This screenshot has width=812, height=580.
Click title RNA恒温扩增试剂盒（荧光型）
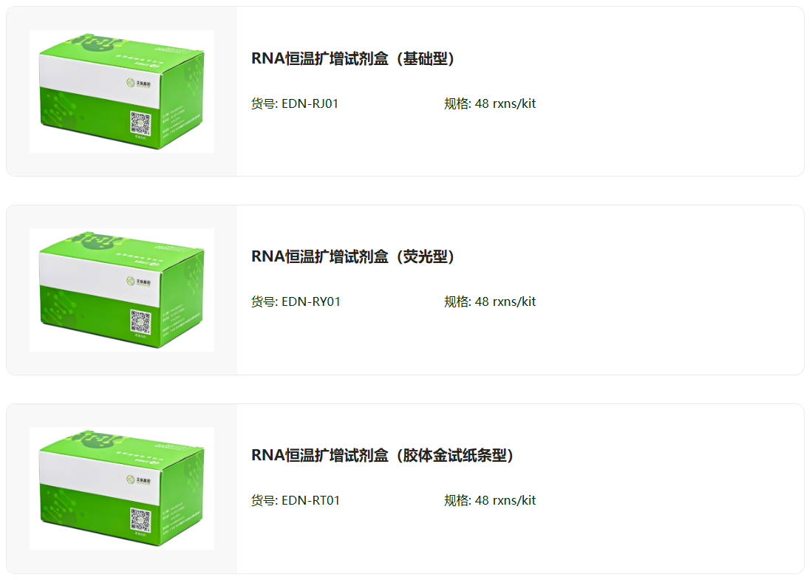tap(353, 256)
